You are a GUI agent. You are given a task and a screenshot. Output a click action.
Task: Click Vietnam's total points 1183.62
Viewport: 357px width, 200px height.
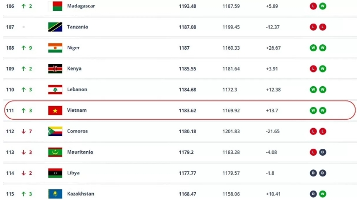187,110
